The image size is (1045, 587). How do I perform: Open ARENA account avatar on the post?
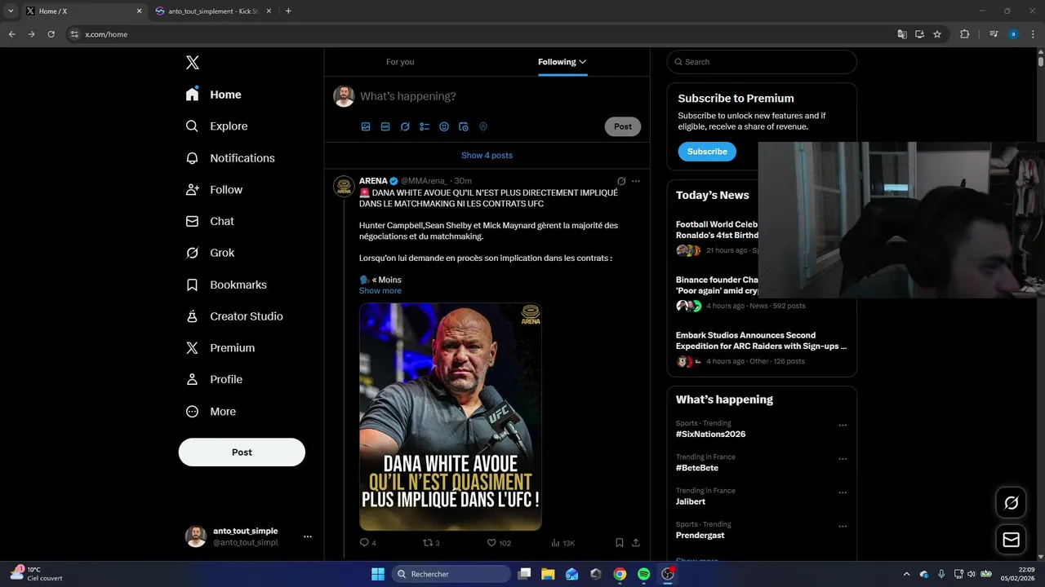344,186
